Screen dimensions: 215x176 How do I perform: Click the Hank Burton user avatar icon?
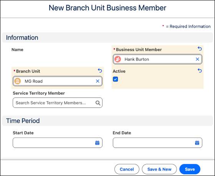(117, 59)
